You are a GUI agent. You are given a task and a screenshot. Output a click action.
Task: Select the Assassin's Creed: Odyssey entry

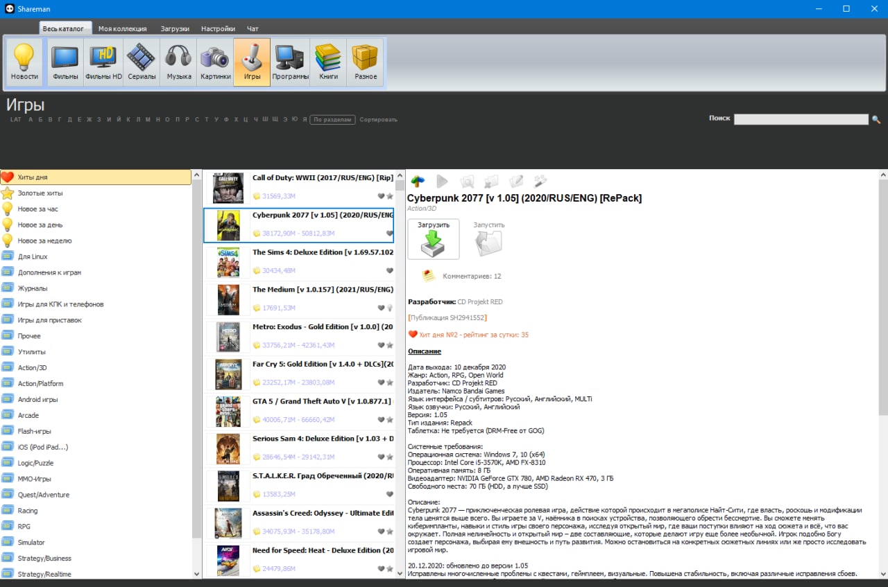coord(298,523)
